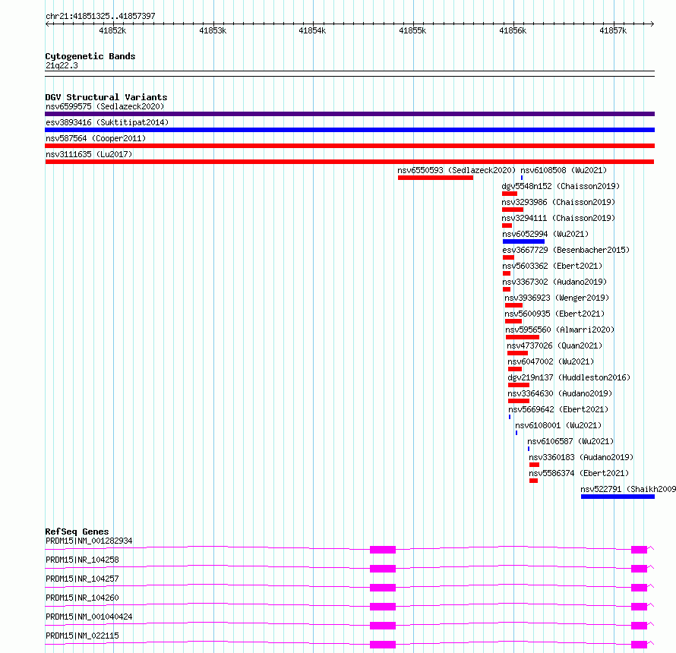Click the blue esv3893416 variant bar
This screenshot has width=676, height=653.
pyautogui.click(x=349, y=130)
